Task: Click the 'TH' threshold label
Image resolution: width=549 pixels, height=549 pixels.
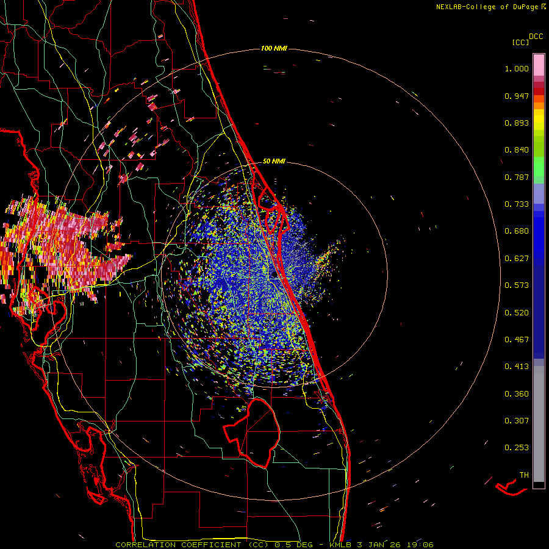Action: coord(524,475)
